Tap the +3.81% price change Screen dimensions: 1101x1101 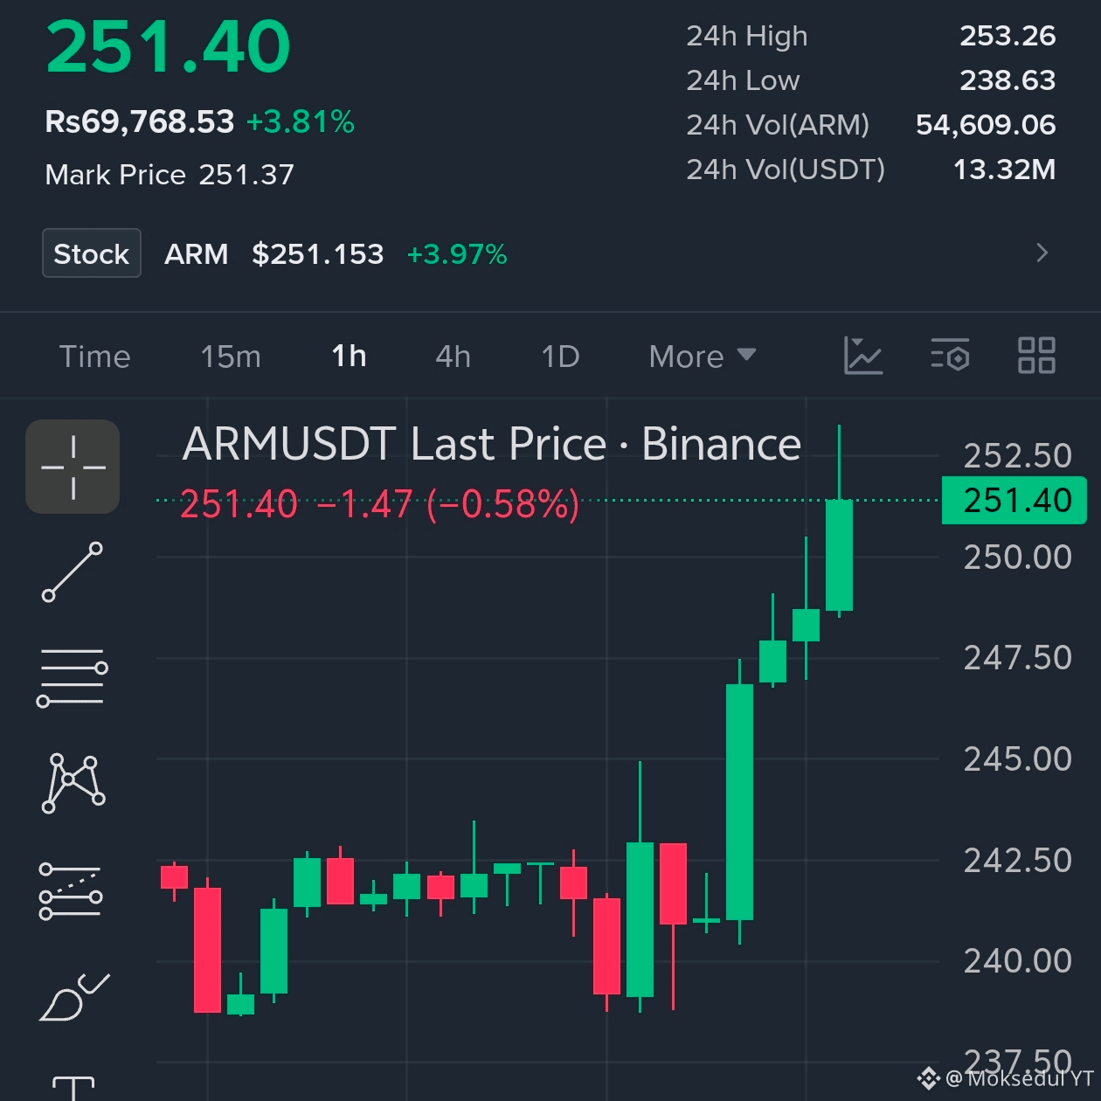[301, 121]
